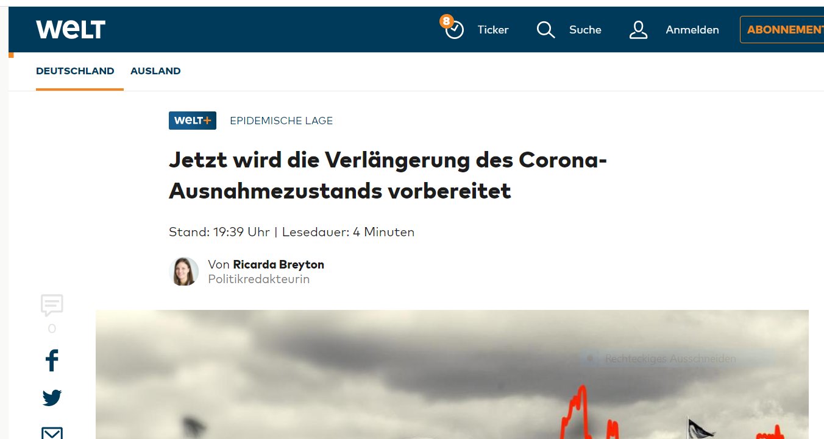Switch to the AUSLAND tab
The height and width of the screenshot is (439, 824).
pos(155,71)
